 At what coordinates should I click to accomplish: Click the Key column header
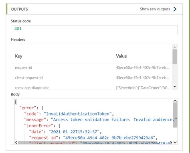[x=18, y=56]
